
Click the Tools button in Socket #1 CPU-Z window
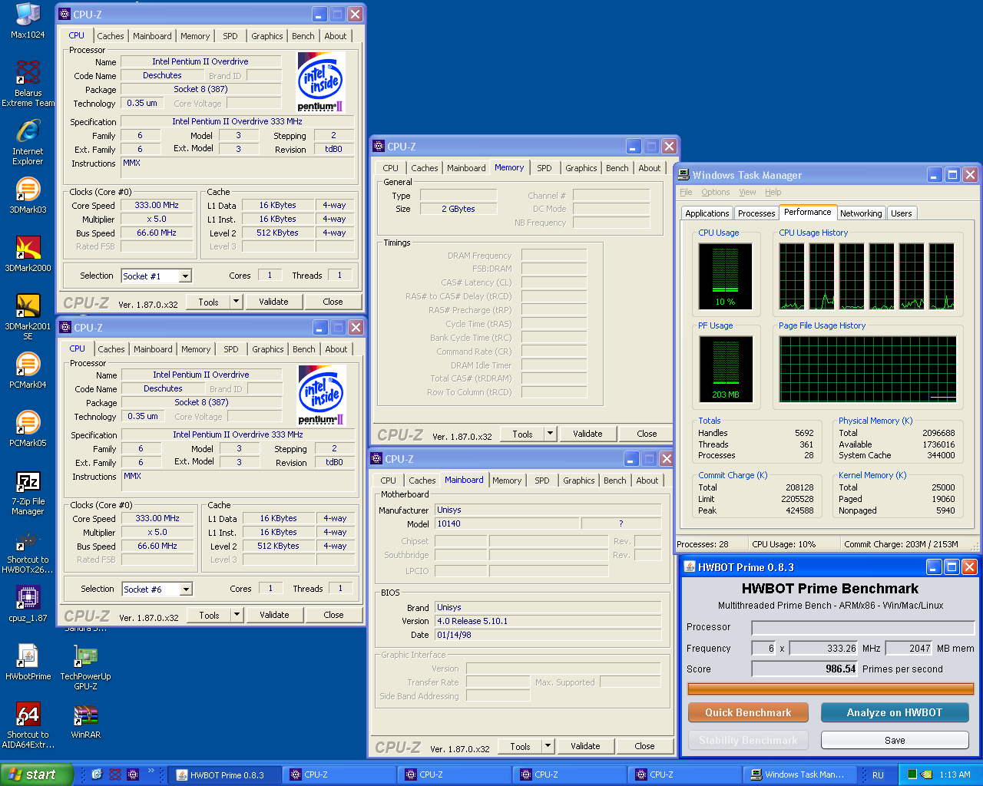click(x=209, y=302)
